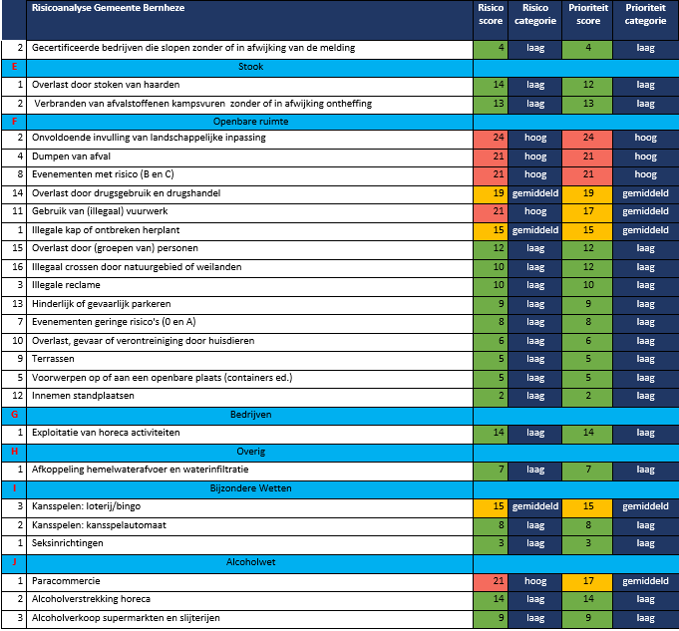Select the "Bedrijven" section header

(x=251, y=414)
